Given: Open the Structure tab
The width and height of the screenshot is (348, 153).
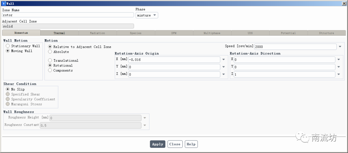Looking at the screenshot, I should click(327, 33).
